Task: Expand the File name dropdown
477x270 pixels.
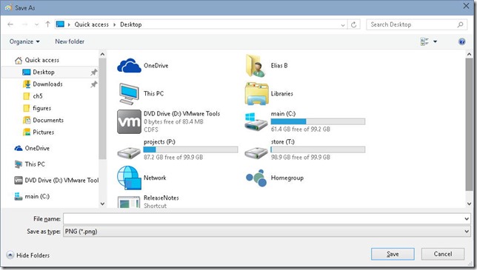Action: tap(467, 219)
